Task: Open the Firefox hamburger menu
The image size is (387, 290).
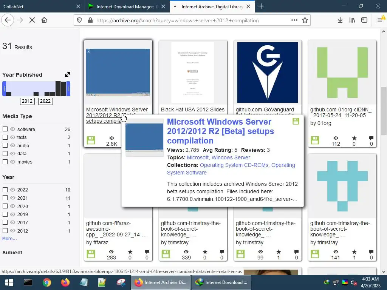Action: pyautogui.click(x=380, y=20)
